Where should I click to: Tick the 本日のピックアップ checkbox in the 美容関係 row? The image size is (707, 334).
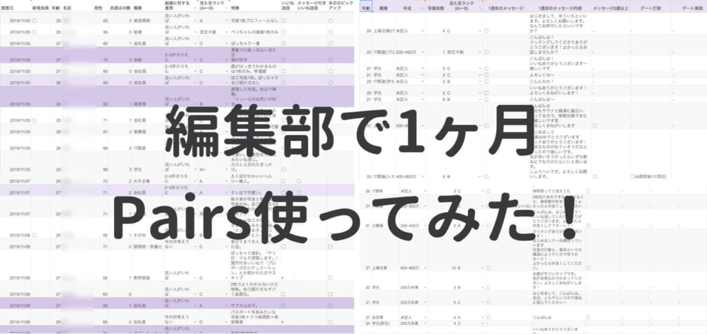coord(331,21)
